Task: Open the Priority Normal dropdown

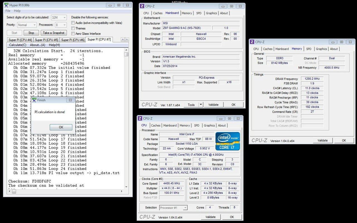Action: tap(26, 25)
